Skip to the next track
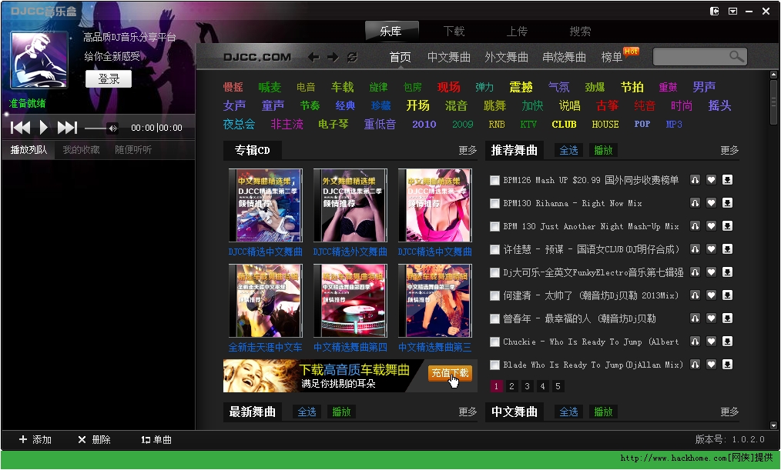Viewport: 781px width, 470px height. (67, 128)
